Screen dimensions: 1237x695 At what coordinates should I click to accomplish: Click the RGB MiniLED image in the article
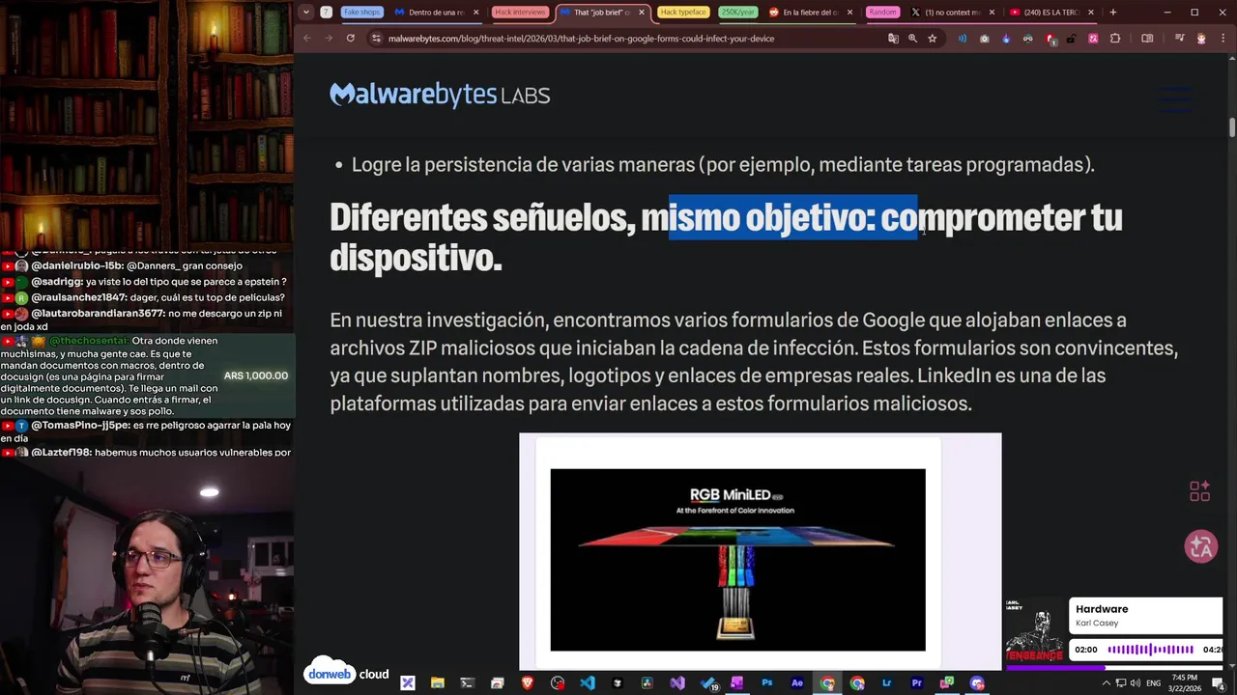(x=737, y=560)
